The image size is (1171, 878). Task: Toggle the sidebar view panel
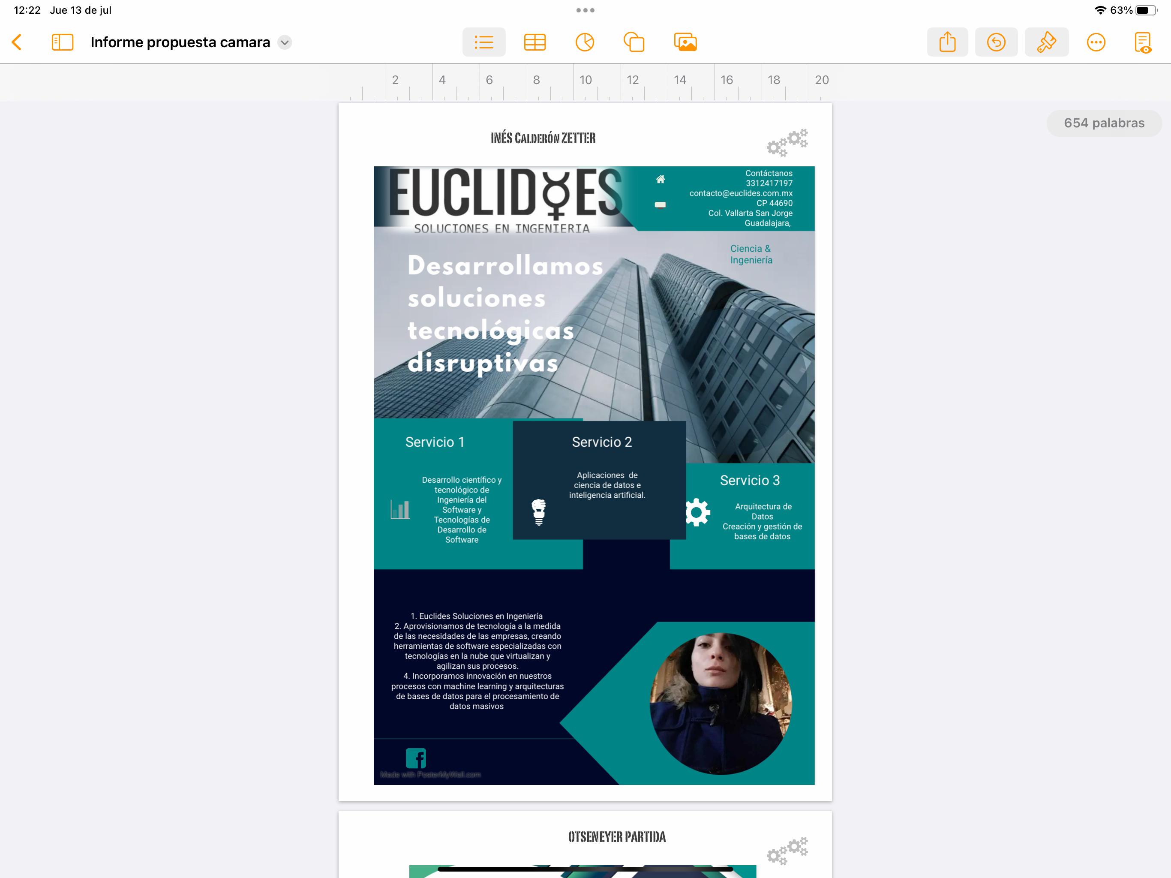click(63, 42)
